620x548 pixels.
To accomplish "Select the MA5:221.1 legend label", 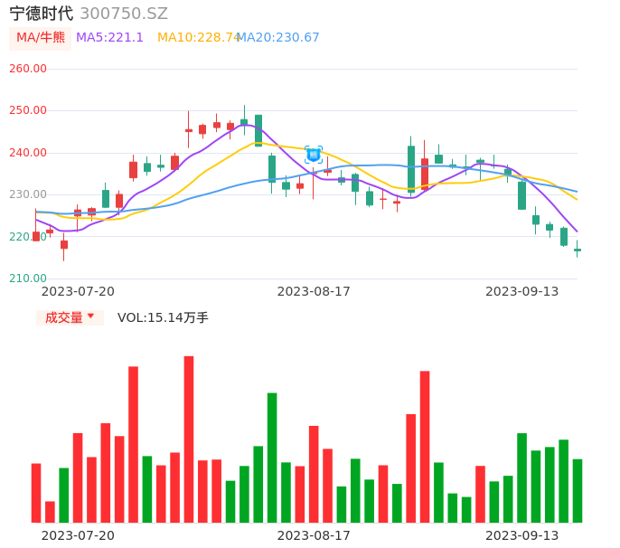I will 109,38.
